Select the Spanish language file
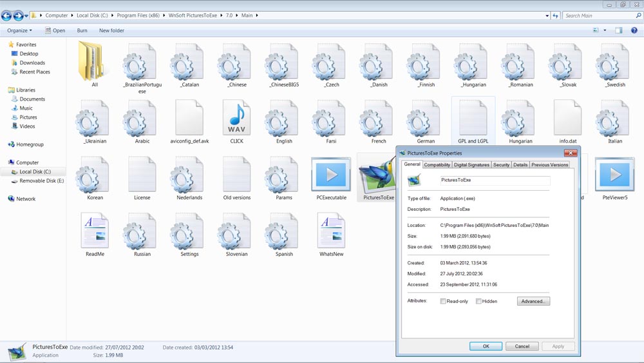Viewport: 644px width, 363px height. (282, 231)
